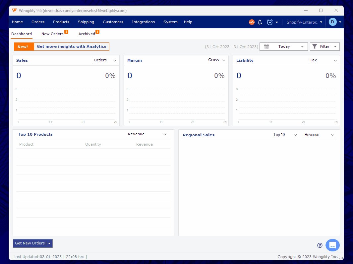Open the notifications bell icon
Viewport: 353px width, 264px height.
pyautogui.click(x=260, y=22)
